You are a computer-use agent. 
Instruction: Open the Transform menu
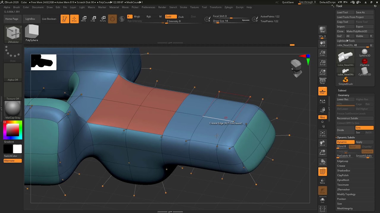coord(216,7)
